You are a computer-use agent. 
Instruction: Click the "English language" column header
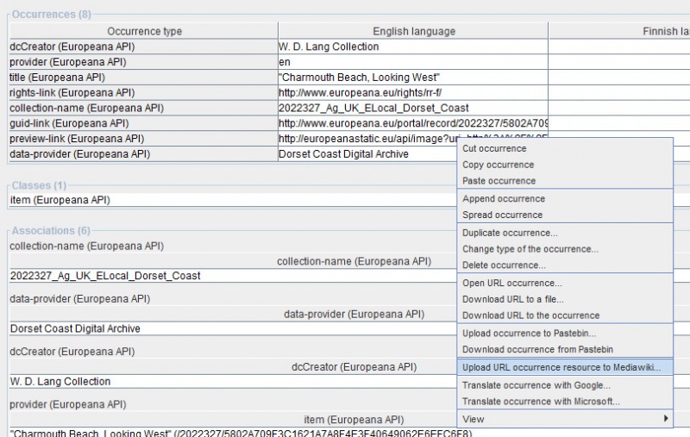click(413, 31)
